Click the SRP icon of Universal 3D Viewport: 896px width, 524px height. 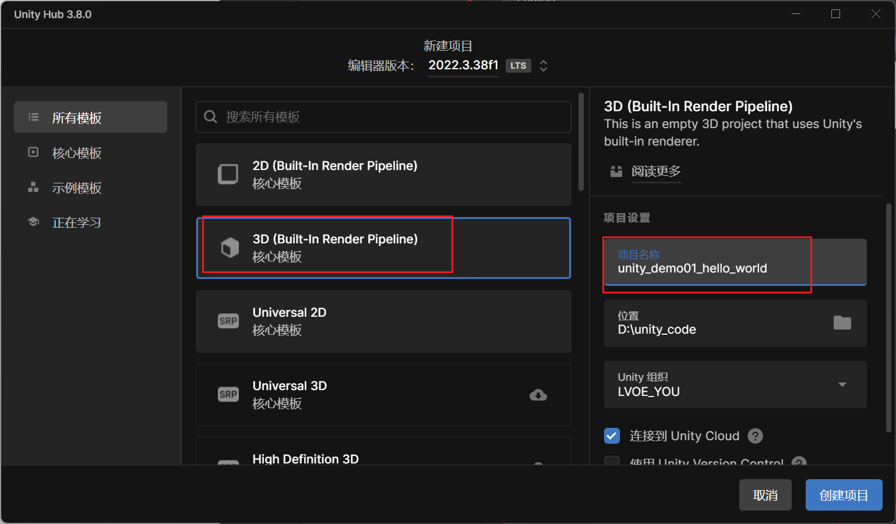click(228, 394)
